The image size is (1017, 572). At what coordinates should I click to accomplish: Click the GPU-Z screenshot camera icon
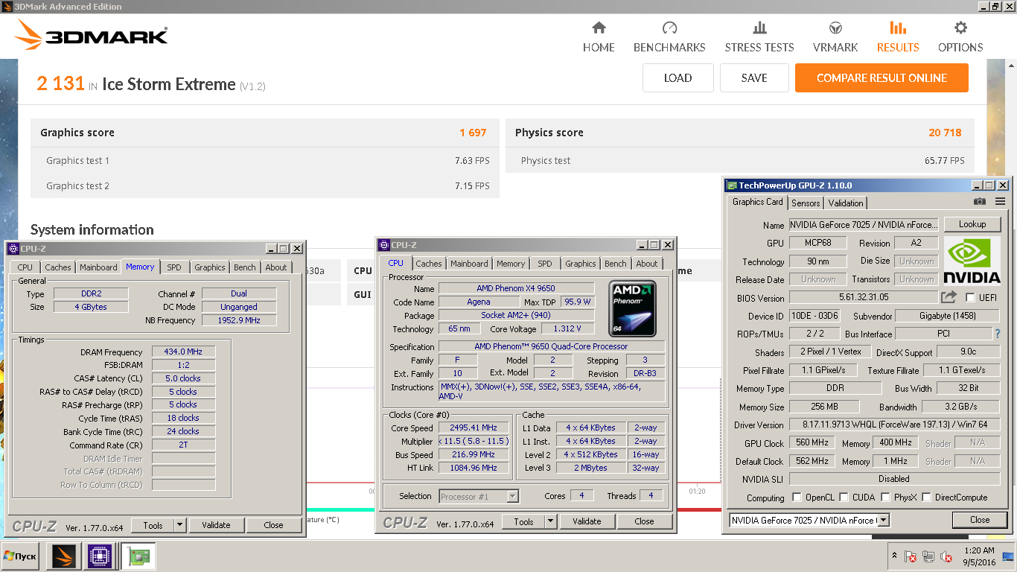(x=980, y=202)
